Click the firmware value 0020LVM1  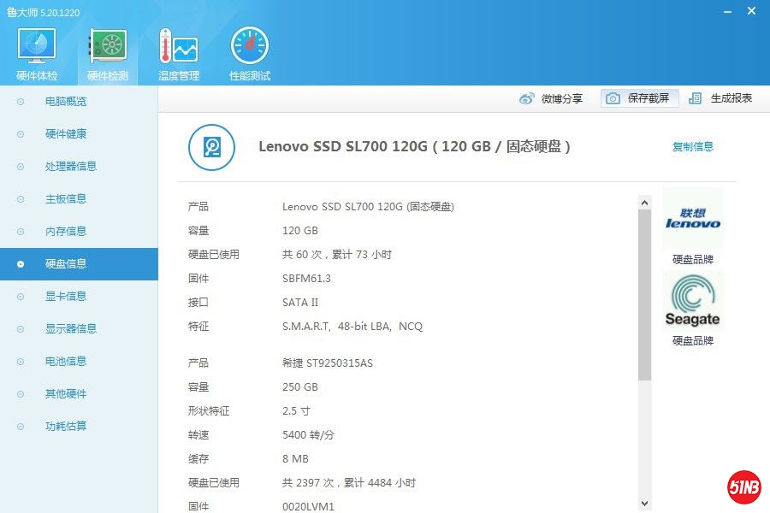pos(308,507)
